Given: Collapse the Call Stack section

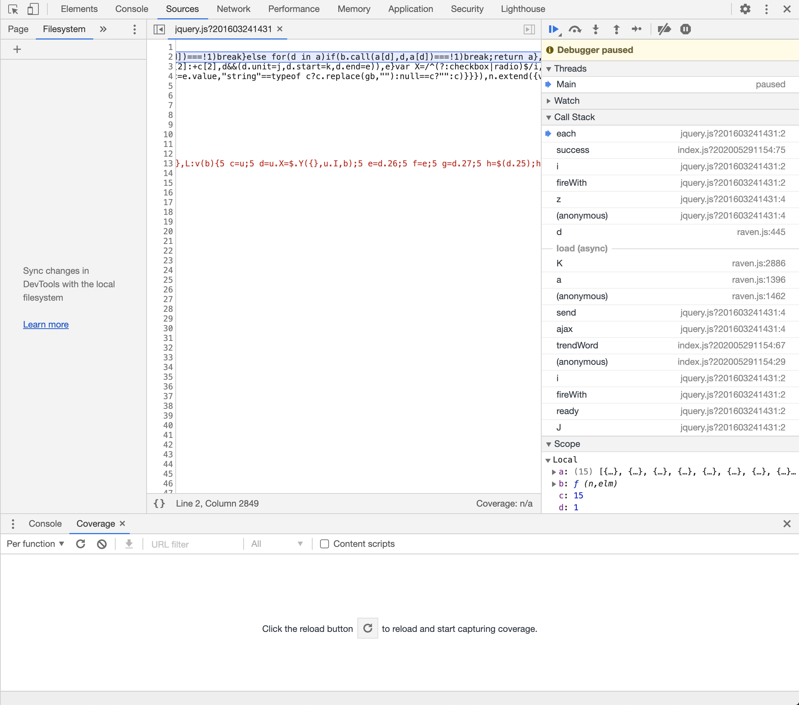Looking at the screenshot, I should tap(574, 117).
